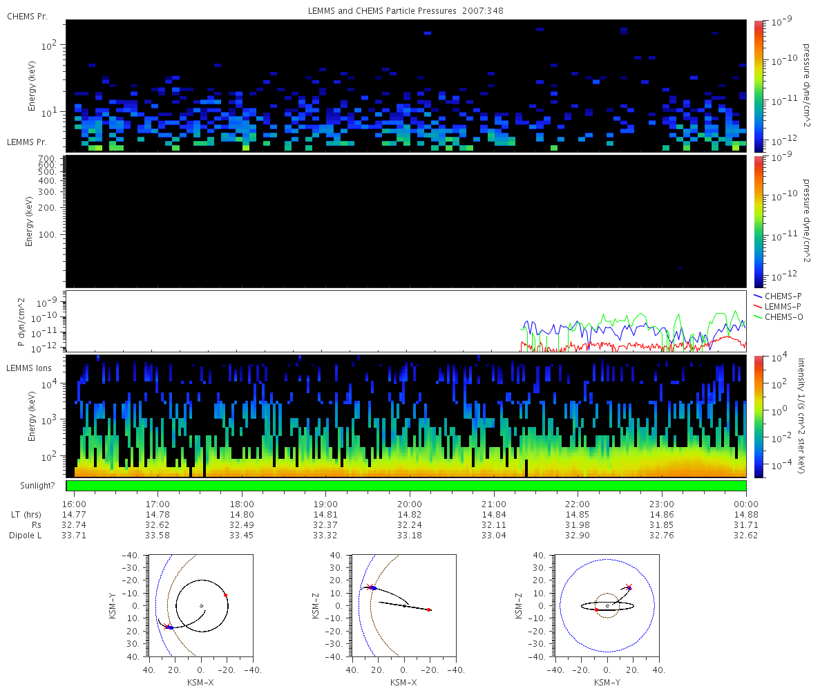Click the KSM-X vs KSM-Y orbit plot

click(200, 605)
